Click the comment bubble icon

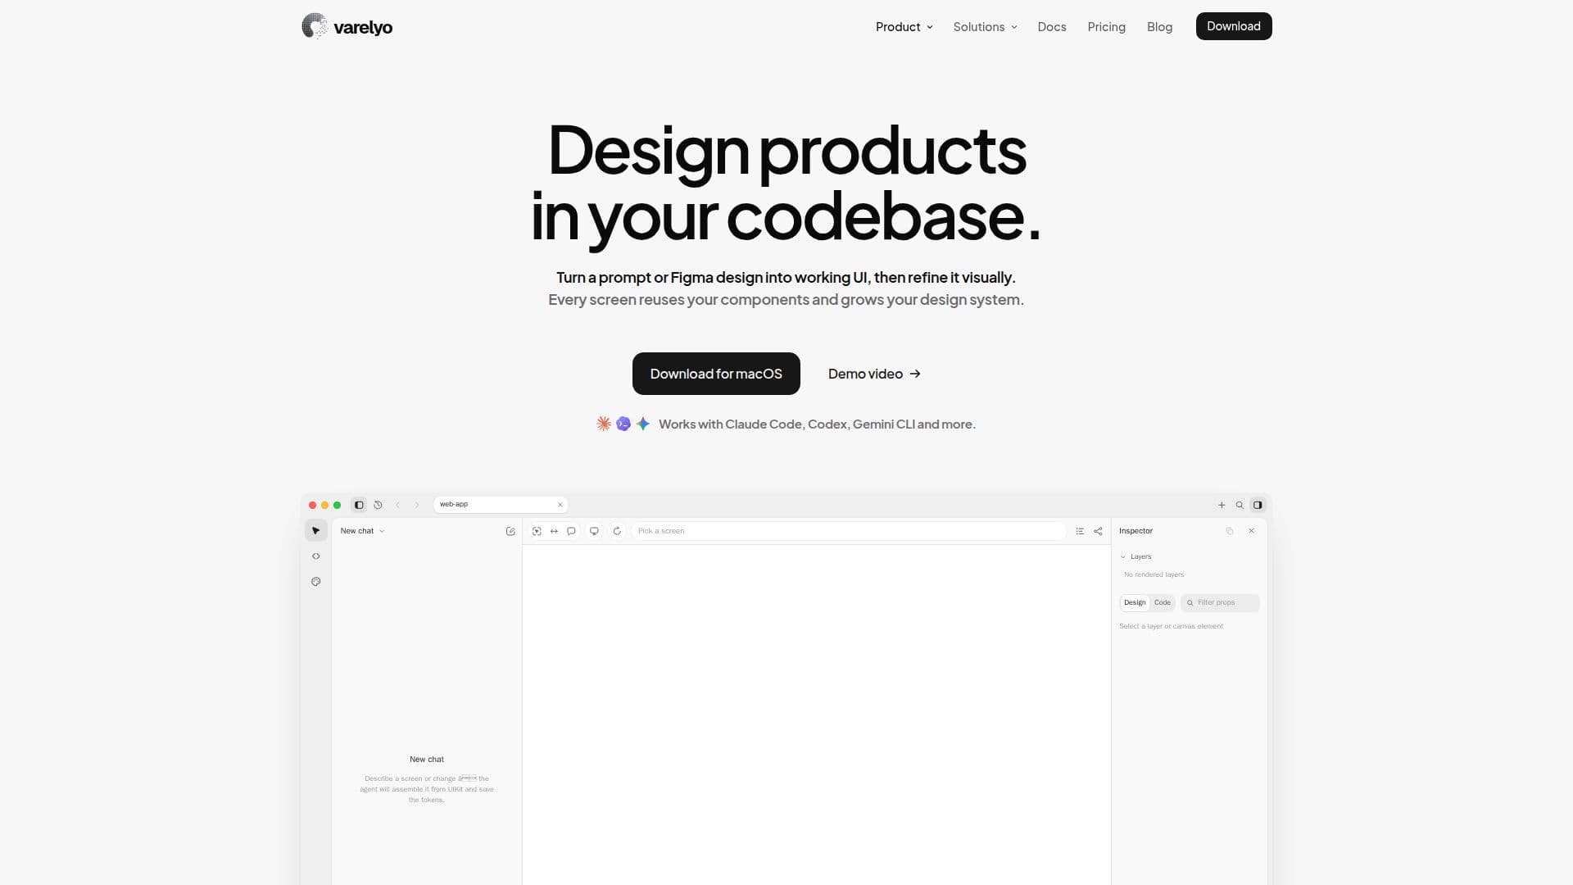(x=571, y=531)
